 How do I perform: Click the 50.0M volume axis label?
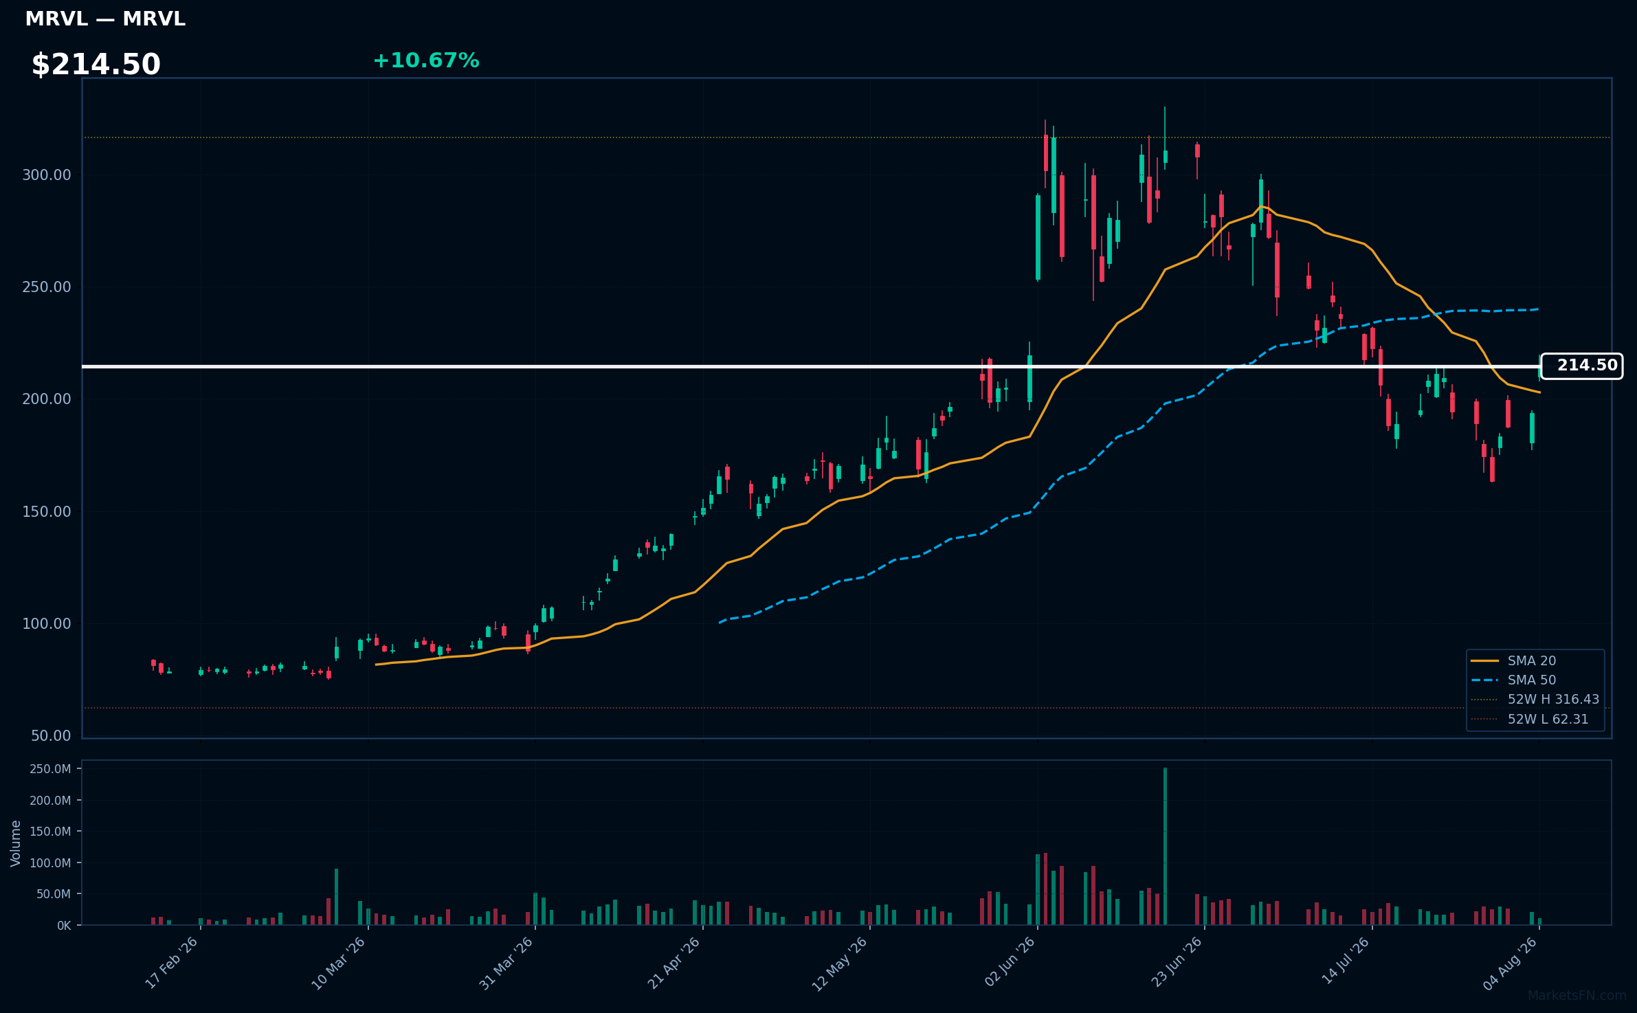pos(53,894)
